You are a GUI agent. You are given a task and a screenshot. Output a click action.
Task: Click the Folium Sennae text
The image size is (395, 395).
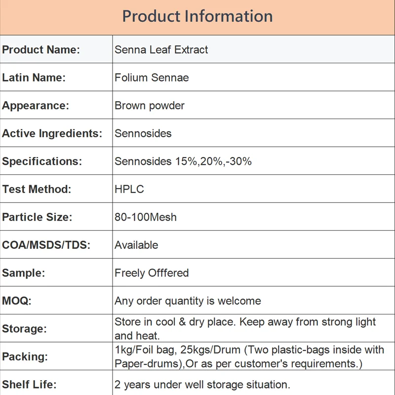click(152, 78)
